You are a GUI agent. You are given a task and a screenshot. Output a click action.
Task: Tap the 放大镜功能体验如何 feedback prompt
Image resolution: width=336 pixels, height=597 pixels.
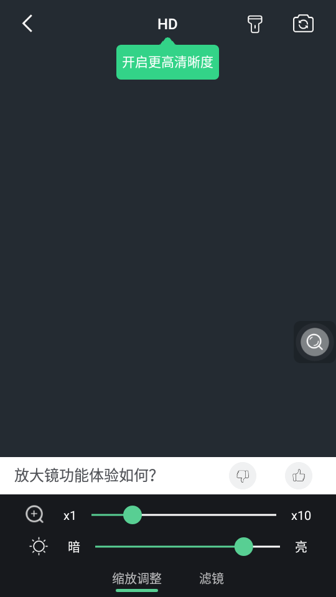(x=85, y=476)
